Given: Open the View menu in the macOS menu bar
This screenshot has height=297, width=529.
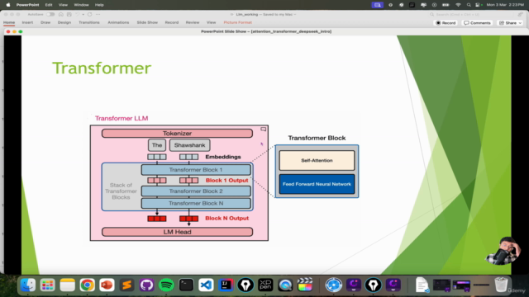Looking at the screenshot, I should 63,5.
